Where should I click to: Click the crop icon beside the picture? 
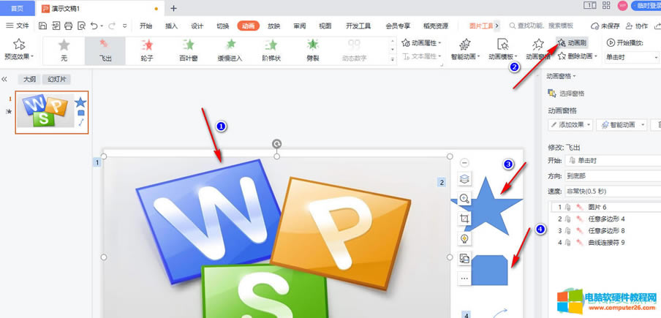click(x=464, y=219)
